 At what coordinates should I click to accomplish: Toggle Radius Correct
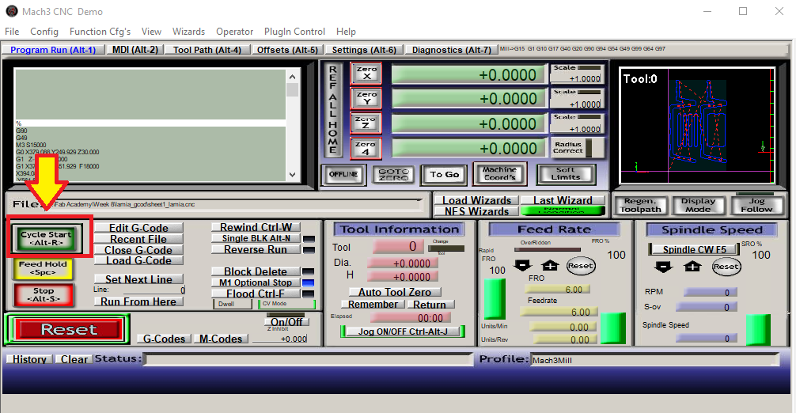(x=577, y=148)
